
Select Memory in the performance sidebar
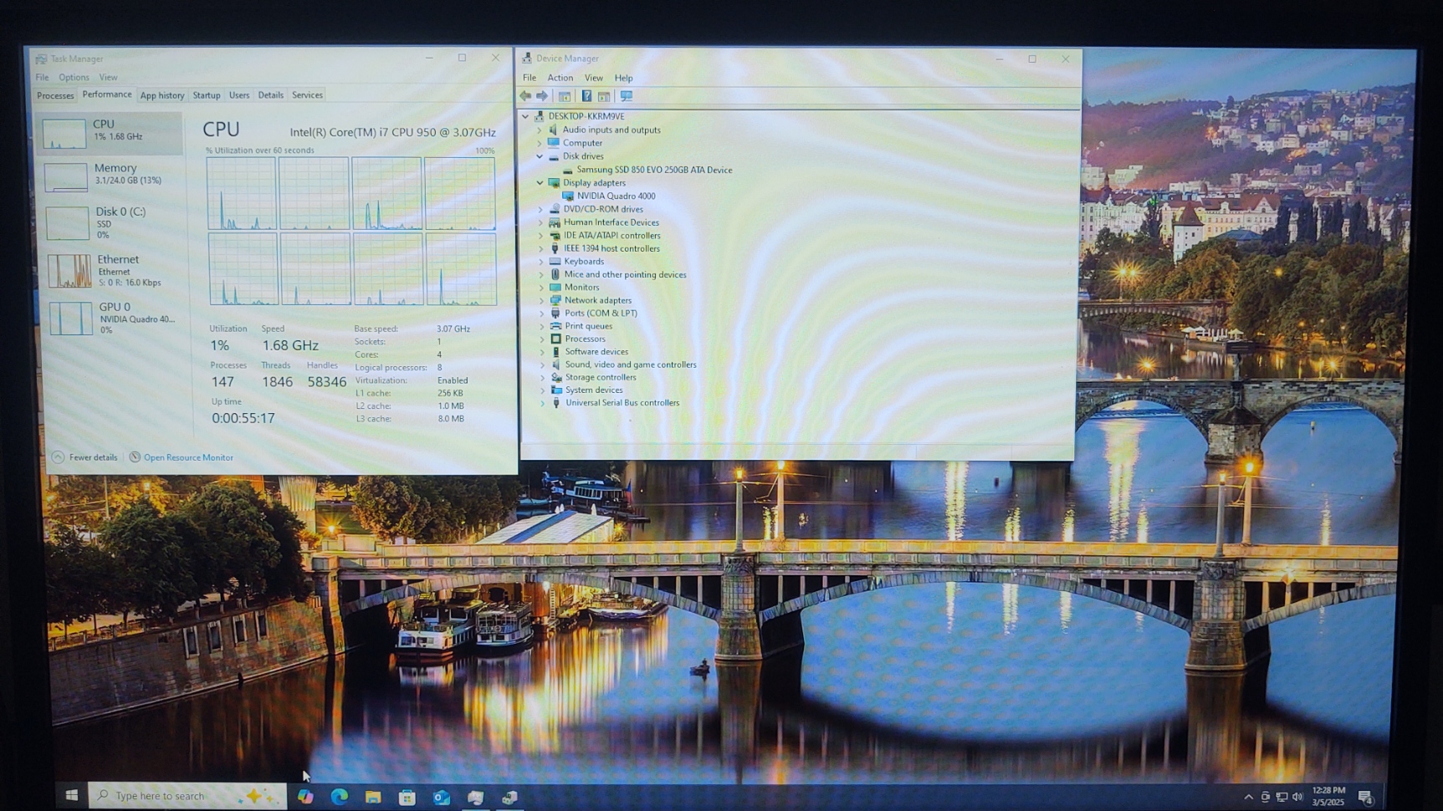[x=111, y=174]
